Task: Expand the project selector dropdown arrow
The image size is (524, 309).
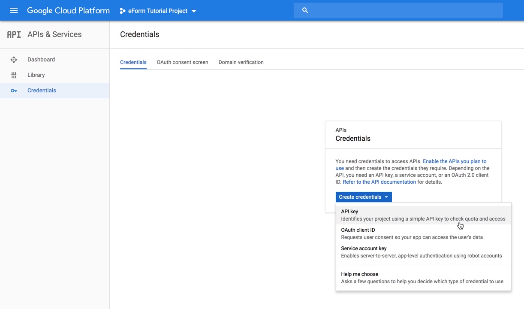Action: tap(194, 11)
